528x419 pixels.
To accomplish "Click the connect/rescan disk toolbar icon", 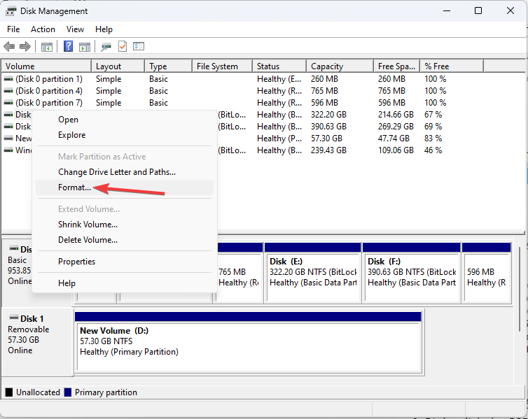I will [106, 46].
